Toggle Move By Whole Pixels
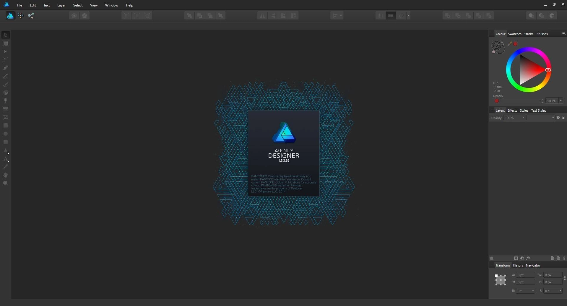The width and height of the screenshot is (567, 306). [x=391, y=16]
